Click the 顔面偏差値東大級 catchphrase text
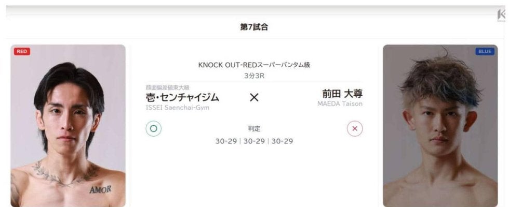The height and width of the screenshot is (207, 509). 168,87
